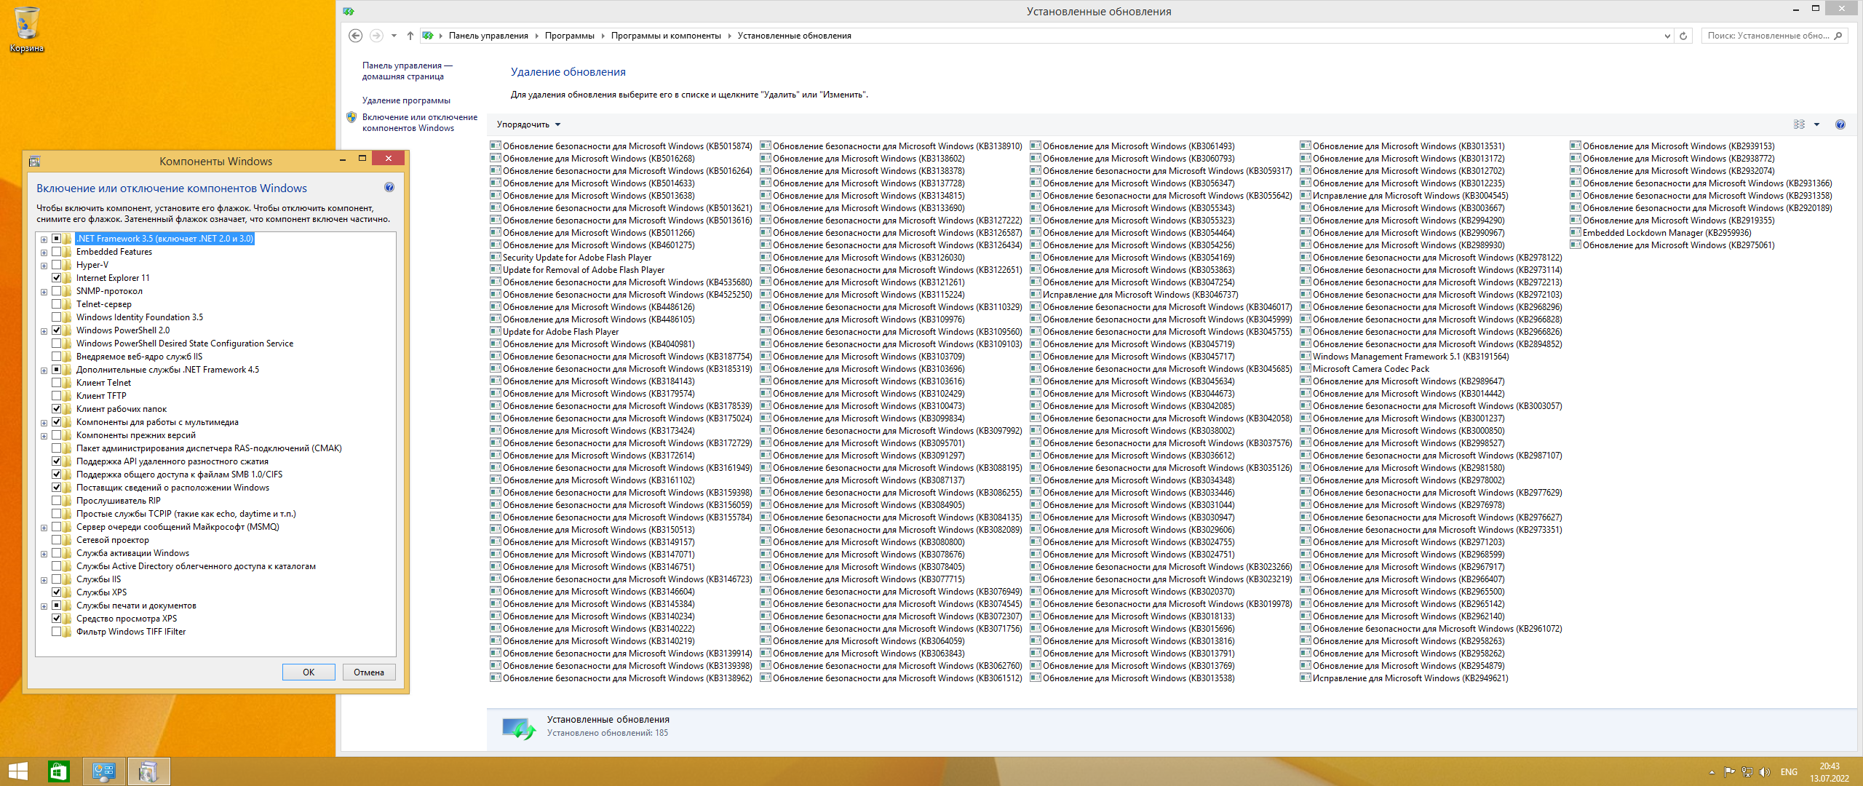Open the view options dropdown arrow
This screenshot has height=786, width=1863.
click(1816, 124)
